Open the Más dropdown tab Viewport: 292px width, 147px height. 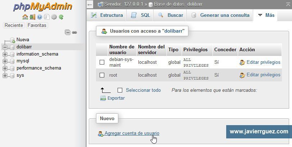[265, 15]
